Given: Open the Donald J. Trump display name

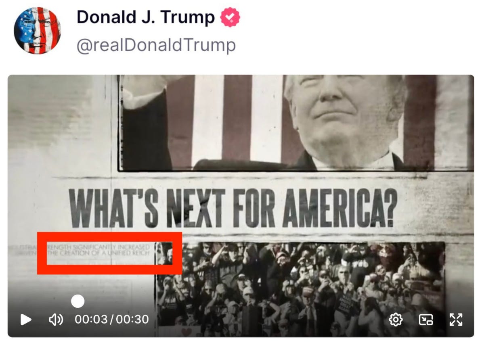Looking at the screenshot, I should tap(146, 17).
